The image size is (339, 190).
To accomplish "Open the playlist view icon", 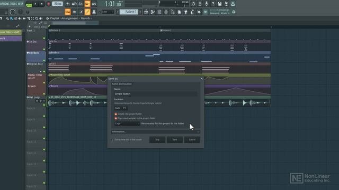I will pos(146,12).
